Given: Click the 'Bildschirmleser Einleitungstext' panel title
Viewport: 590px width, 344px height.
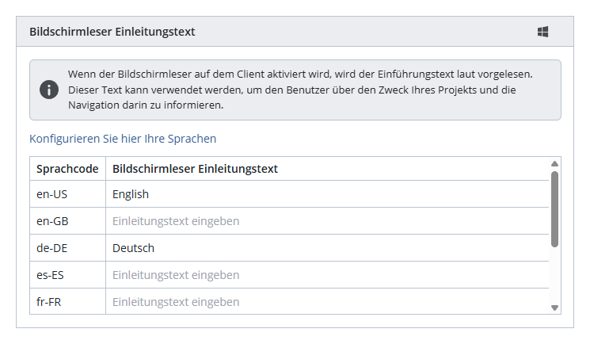Looking at the screenshot, I should pos(112,32).
